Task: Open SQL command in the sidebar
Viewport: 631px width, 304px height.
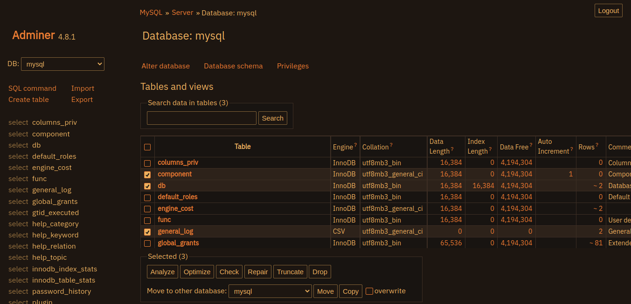Action: (x=32, y=88)
